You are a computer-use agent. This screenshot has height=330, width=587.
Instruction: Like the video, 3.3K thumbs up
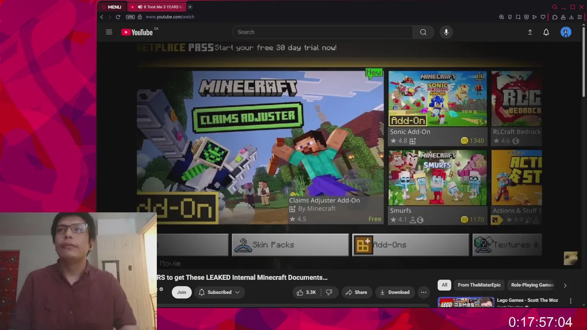click(306, 292)
